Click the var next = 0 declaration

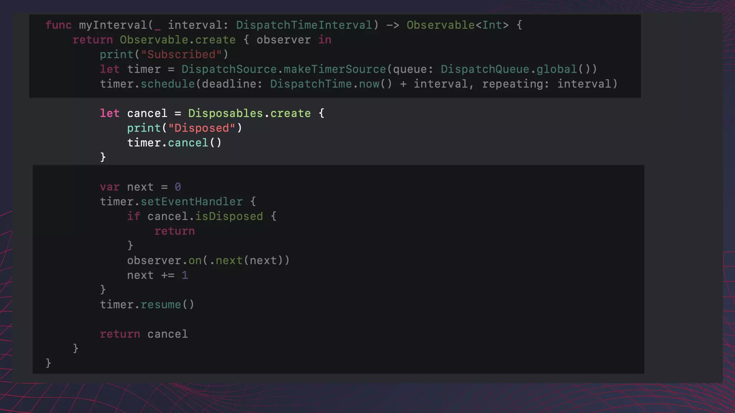pyautogui.click(x=140, y=187)
